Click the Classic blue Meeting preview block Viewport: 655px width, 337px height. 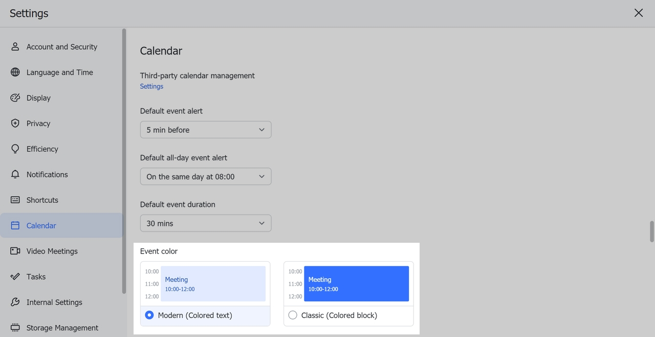[356, 284]
